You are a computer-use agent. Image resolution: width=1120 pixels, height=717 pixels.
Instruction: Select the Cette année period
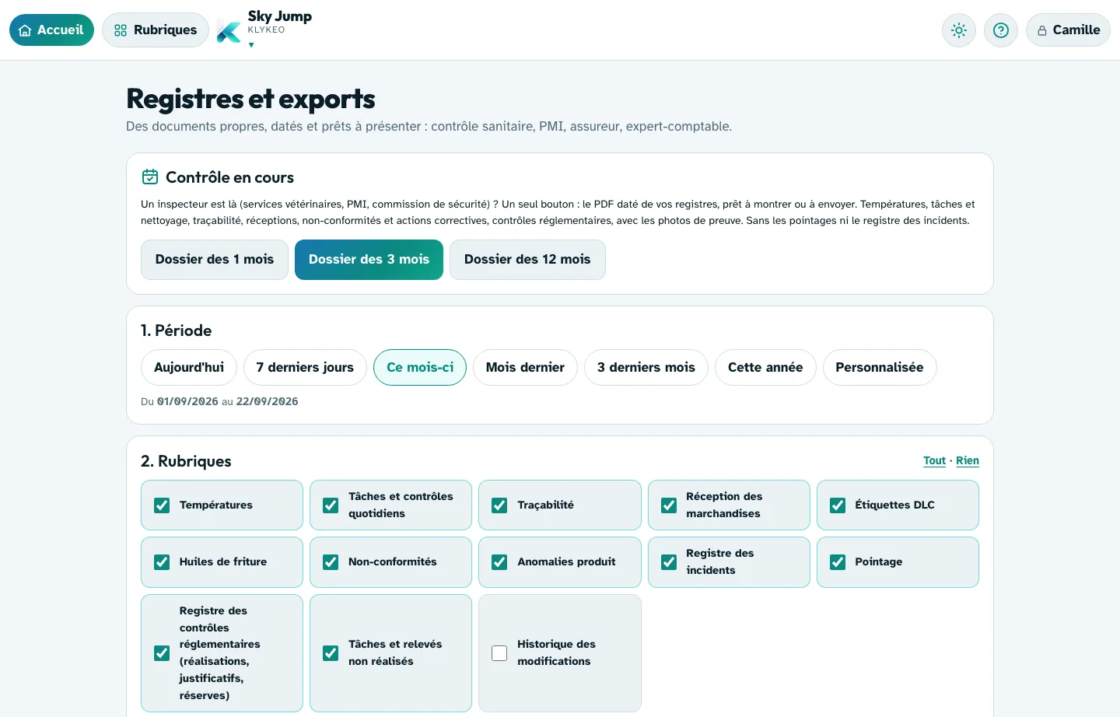(x=765, y=367)
